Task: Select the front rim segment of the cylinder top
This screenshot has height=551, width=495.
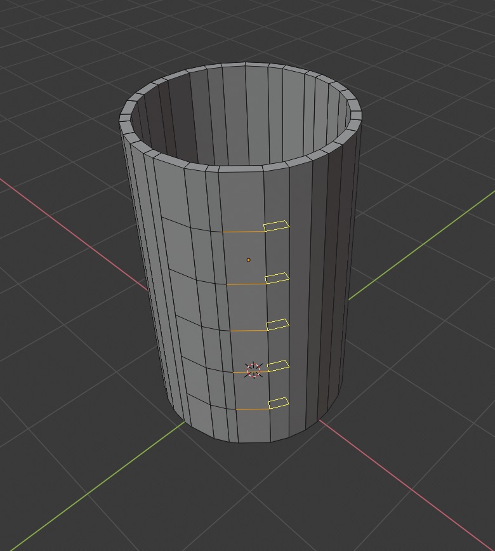Action: 241,169
